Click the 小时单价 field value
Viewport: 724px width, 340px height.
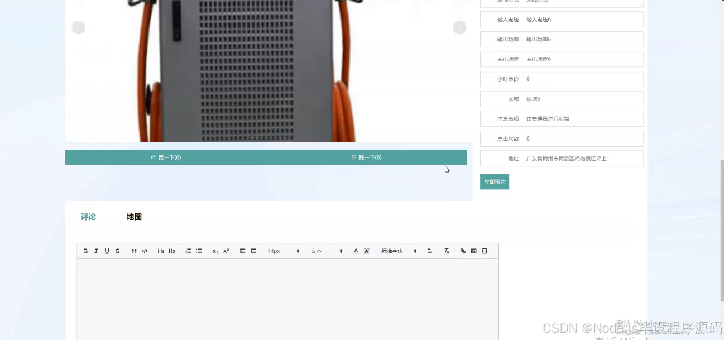[x=528, y=79]
